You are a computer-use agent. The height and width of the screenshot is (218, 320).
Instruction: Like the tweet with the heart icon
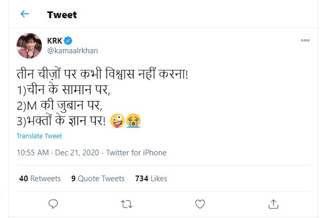200,204
